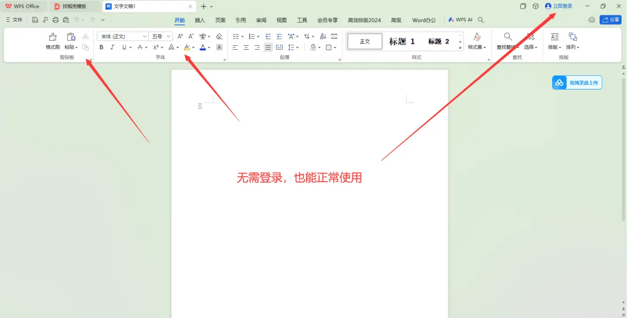The width and height of the screenshot is (628, 318).
Task: Click the 排版 layout icon
Action: coord(553,41)
